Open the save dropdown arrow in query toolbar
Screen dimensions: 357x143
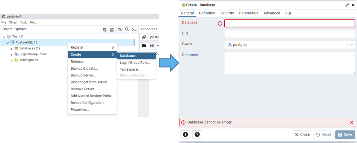[157, 45]
